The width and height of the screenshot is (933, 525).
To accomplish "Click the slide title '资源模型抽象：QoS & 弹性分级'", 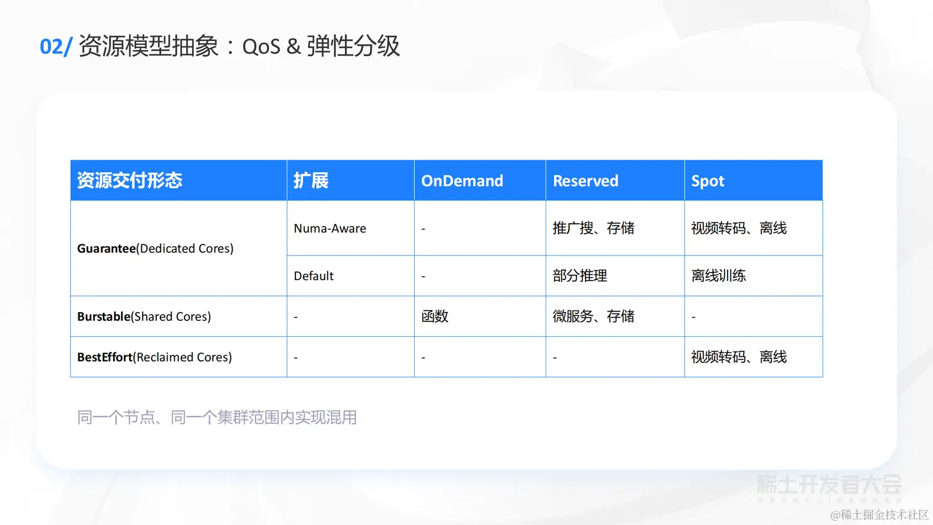I will pyautogui.click(x=239, y=46).
